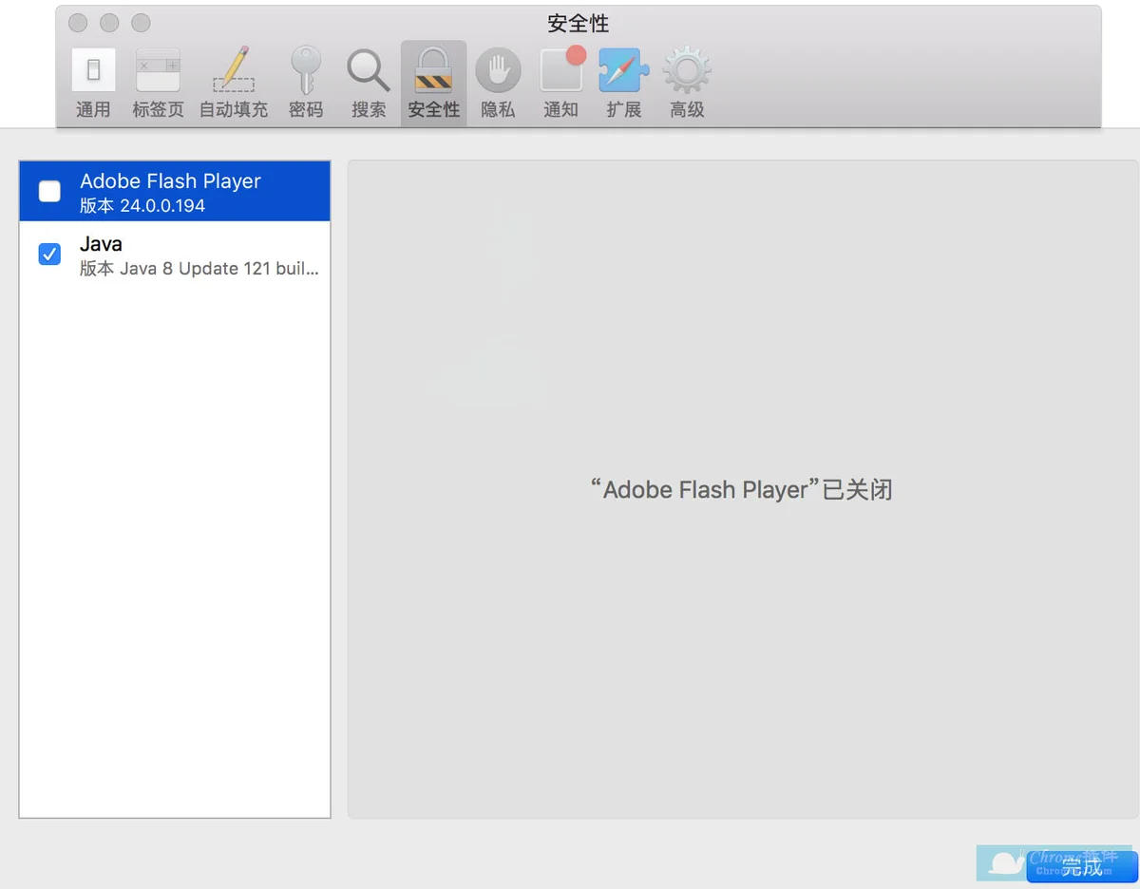
Task: Close the 安全性 preferences window
Action: point(79,23)
